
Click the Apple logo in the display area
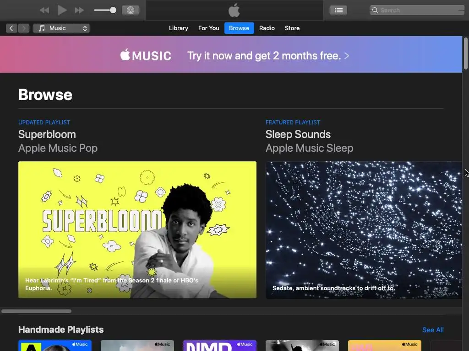pos(234,10)
